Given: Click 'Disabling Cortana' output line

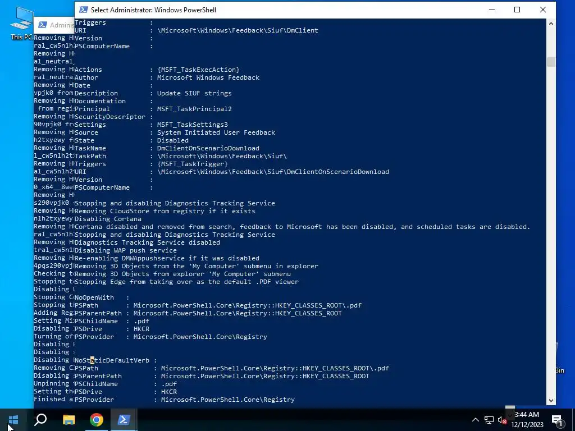Looking at the screenshot, I should [x=108, y=219].
